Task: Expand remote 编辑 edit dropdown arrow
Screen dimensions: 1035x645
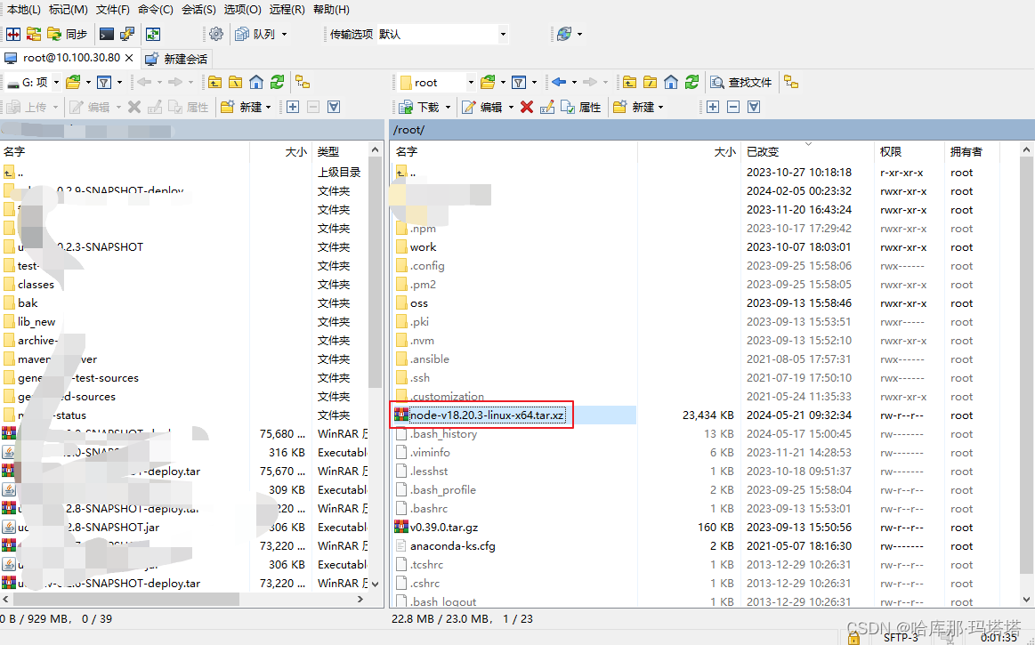Action: [x=512, y=107]
